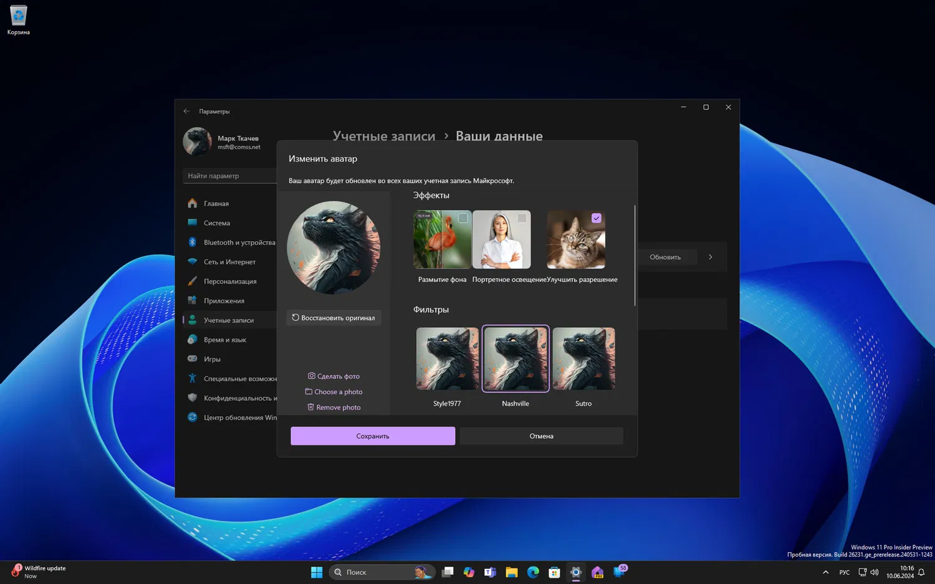Click the Ваш аватар будет обновлен text
The image size is (935, 584).
pyautogui.click(x=401, y=181)
